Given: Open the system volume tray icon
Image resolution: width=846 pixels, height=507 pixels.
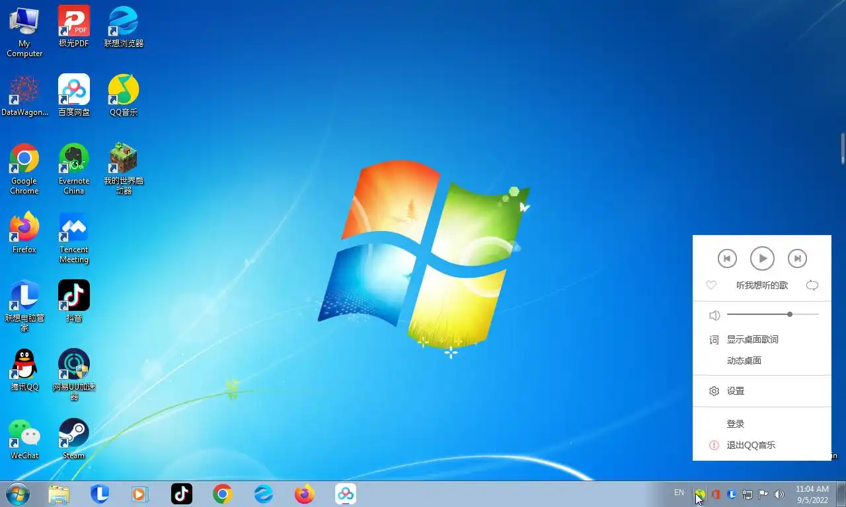Looking at the screenshot, I should (779, 494).
